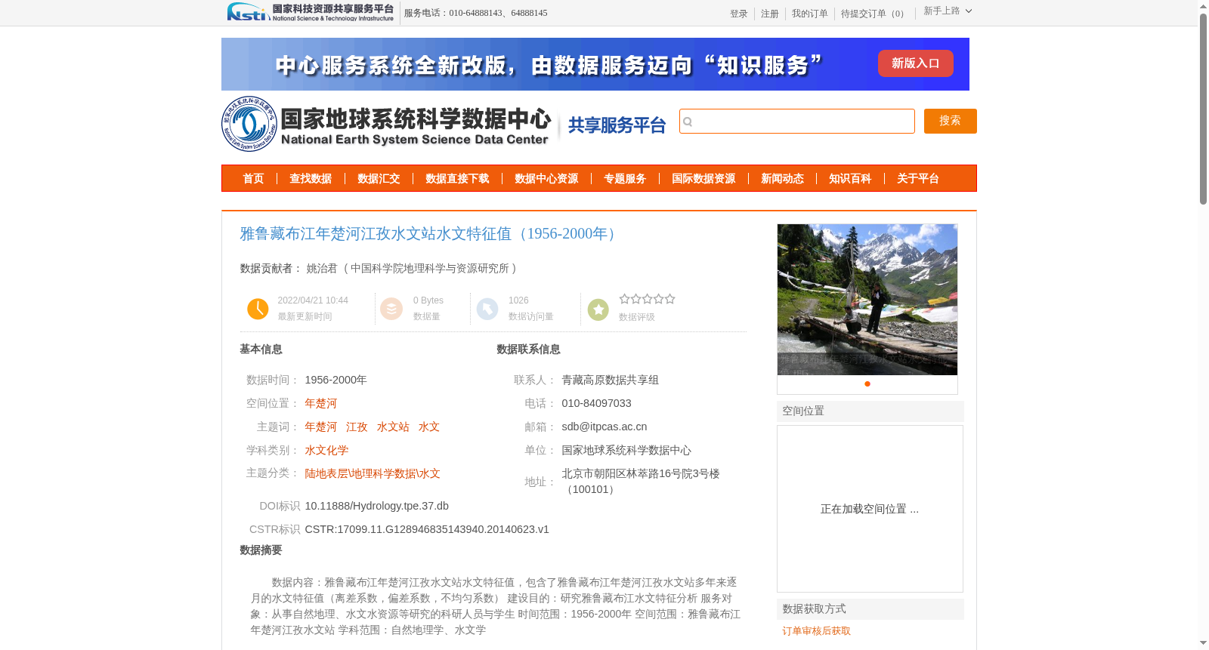Click the orange 搜索 button
This screenshot has width=1209, height=650.
[950, 121]
